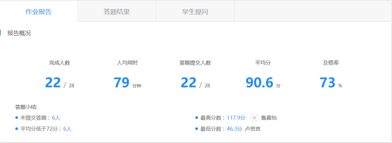The width and height of the screenshot is (392, 143).
Task: Click the 答题小结 heading
Action: [26, 107]
